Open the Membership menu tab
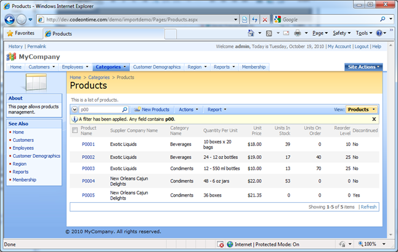The image size is (398, 252). tap(253, 67)
